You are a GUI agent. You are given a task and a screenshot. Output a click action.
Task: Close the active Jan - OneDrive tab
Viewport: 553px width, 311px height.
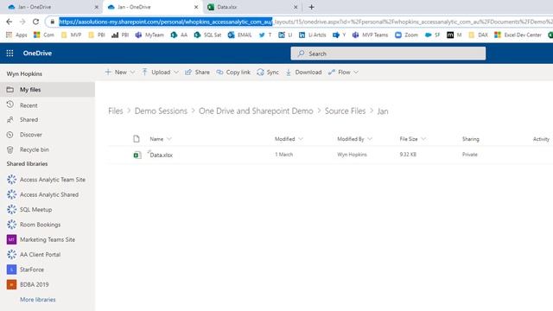(x=196, y=7)
